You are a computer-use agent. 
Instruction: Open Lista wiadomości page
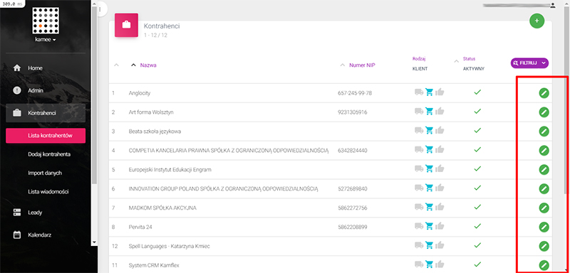tap(48, 192)
